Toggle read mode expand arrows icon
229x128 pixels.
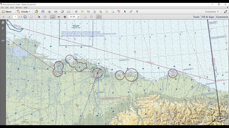pyautogui.click(x=226, y=12)
